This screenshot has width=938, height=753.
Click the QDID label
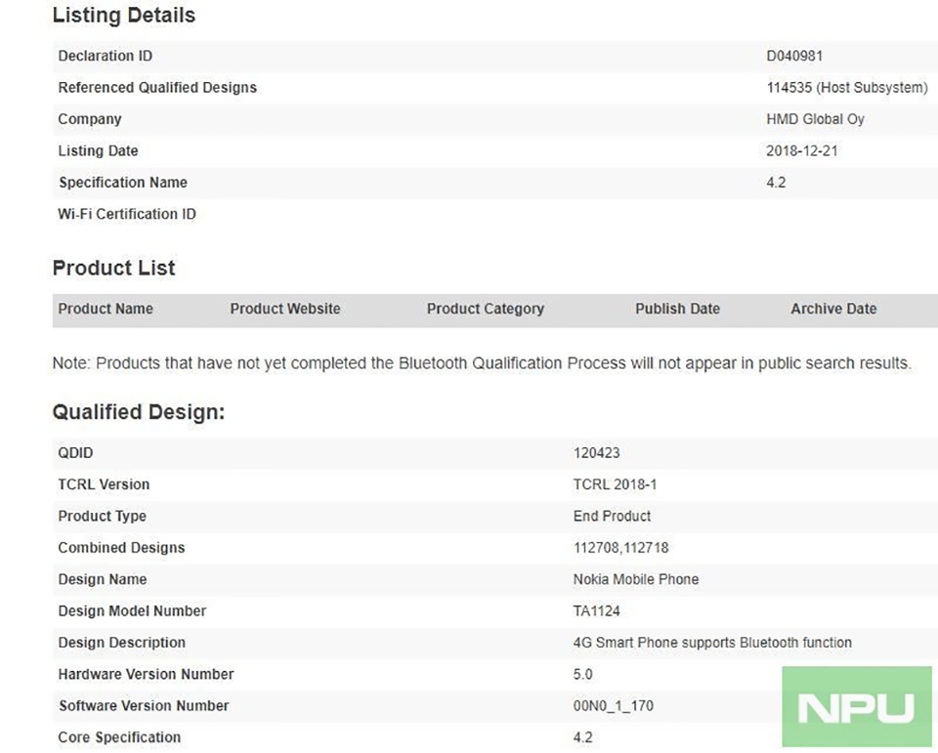75,453
